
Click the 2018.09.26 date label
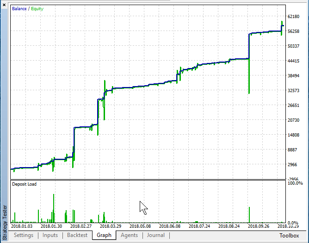[259, 226]
